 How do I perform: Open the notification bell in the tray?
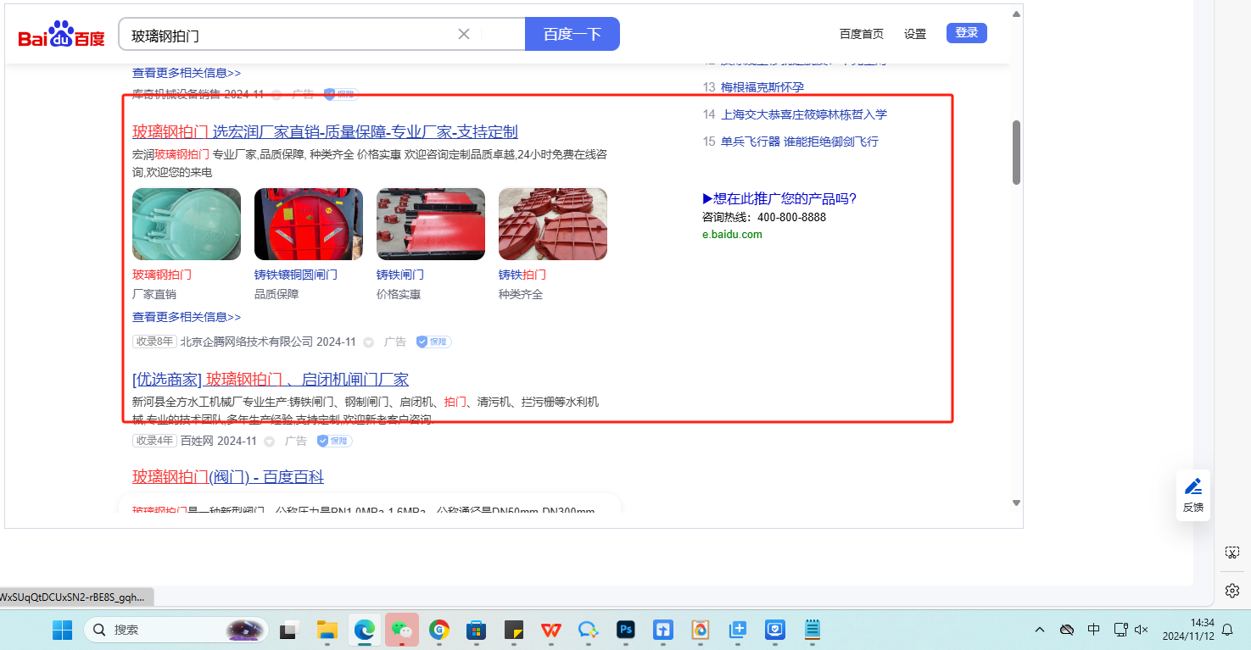tap(1227, 630)
